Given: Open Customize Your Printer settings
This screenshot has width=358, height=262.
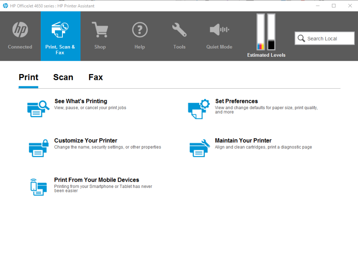Looking at the screenshot, I should [x=38, y=147].
